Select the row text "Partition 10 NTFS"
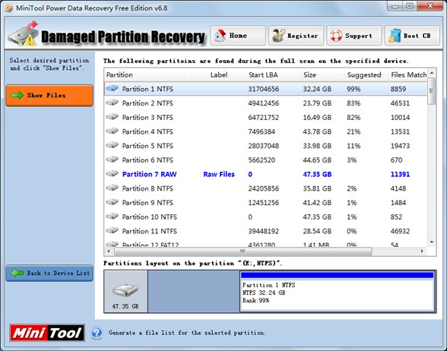 (x=150, y=217)
